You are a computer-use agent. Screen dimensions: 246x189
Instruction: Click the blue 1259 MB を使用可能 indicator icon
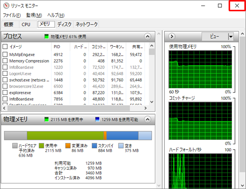click(97, 119)
